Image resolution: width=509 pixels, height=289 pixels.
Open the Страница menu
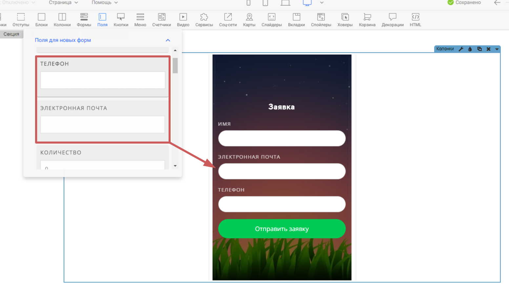click(63, 3)
